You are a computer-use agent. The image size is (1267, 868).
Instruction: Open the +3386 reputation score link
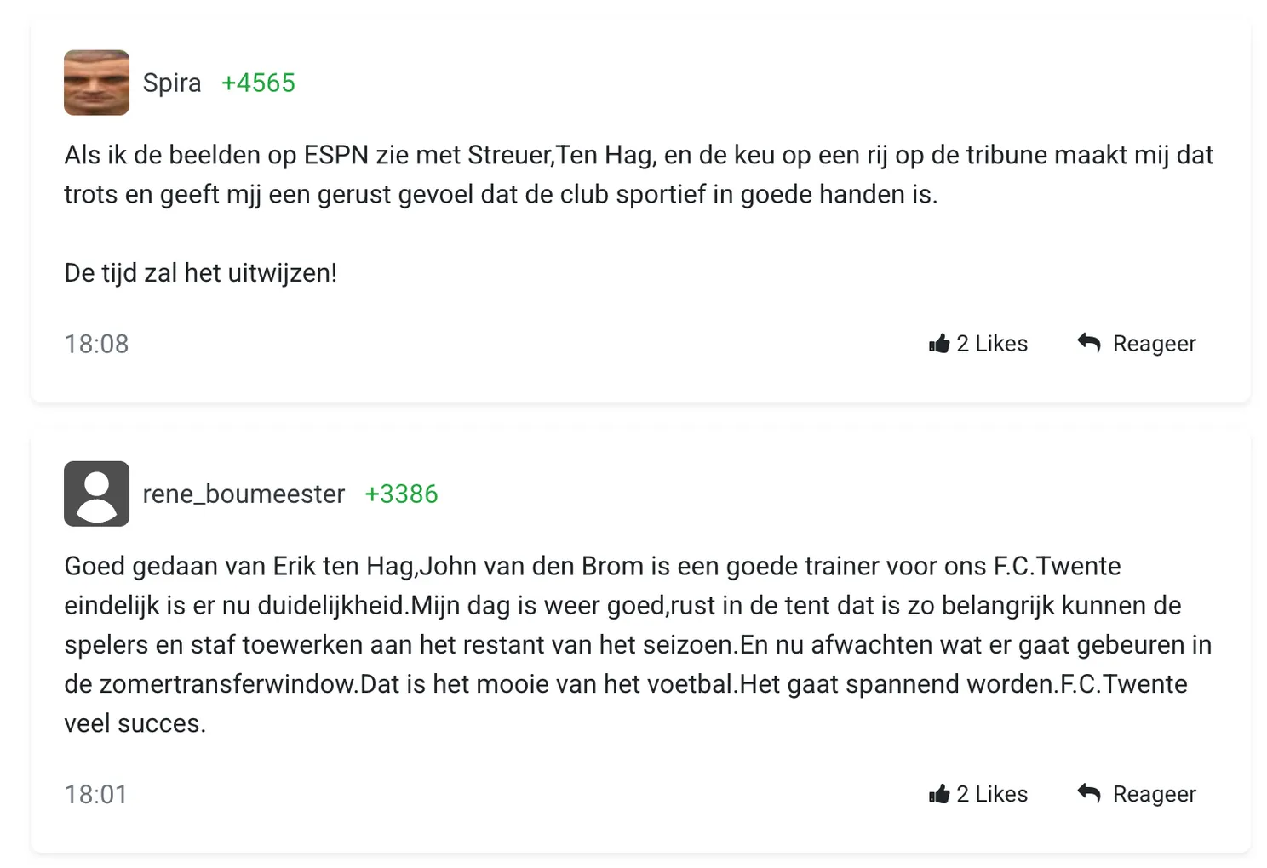(x=402, y=494)
